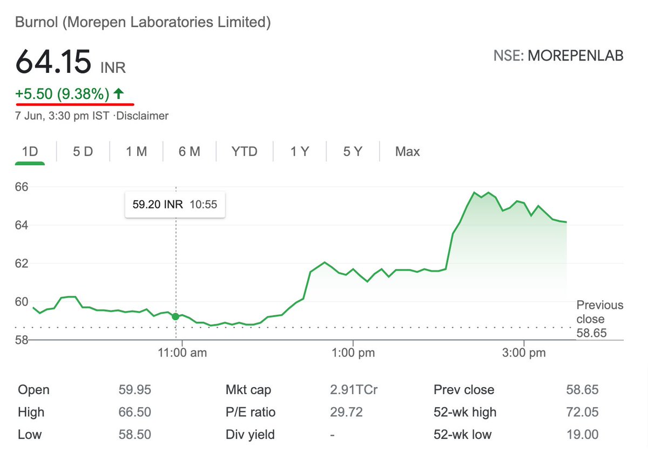The height and width of the screenshot is (466, 648).
Task: Click the P/E ratio label
Action: 251,413
